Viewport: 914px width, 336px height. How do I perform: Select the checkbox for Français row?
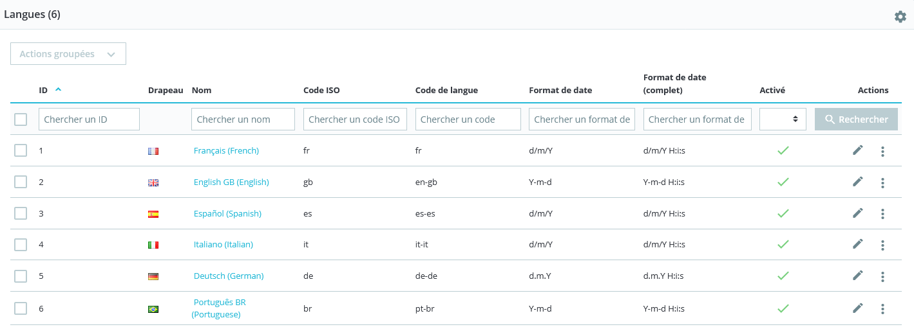pyautogui.click(x=21, y=150)
